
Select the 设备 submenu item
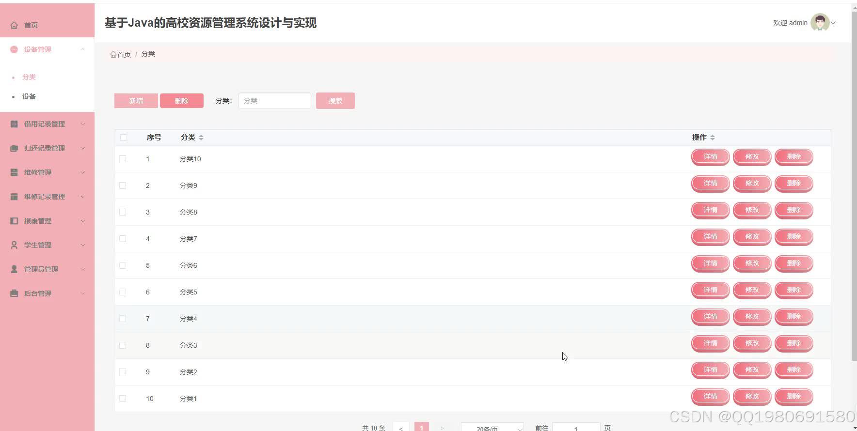point(29,96)
